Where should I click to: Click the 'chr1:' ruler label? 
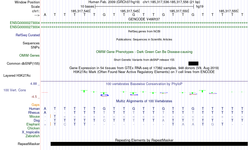click(36, 11)
